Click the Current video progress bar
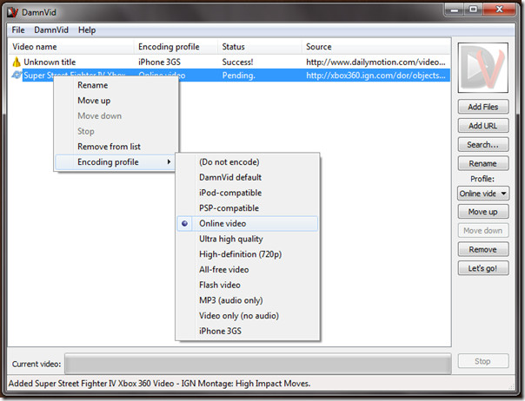 click(258, 364)
